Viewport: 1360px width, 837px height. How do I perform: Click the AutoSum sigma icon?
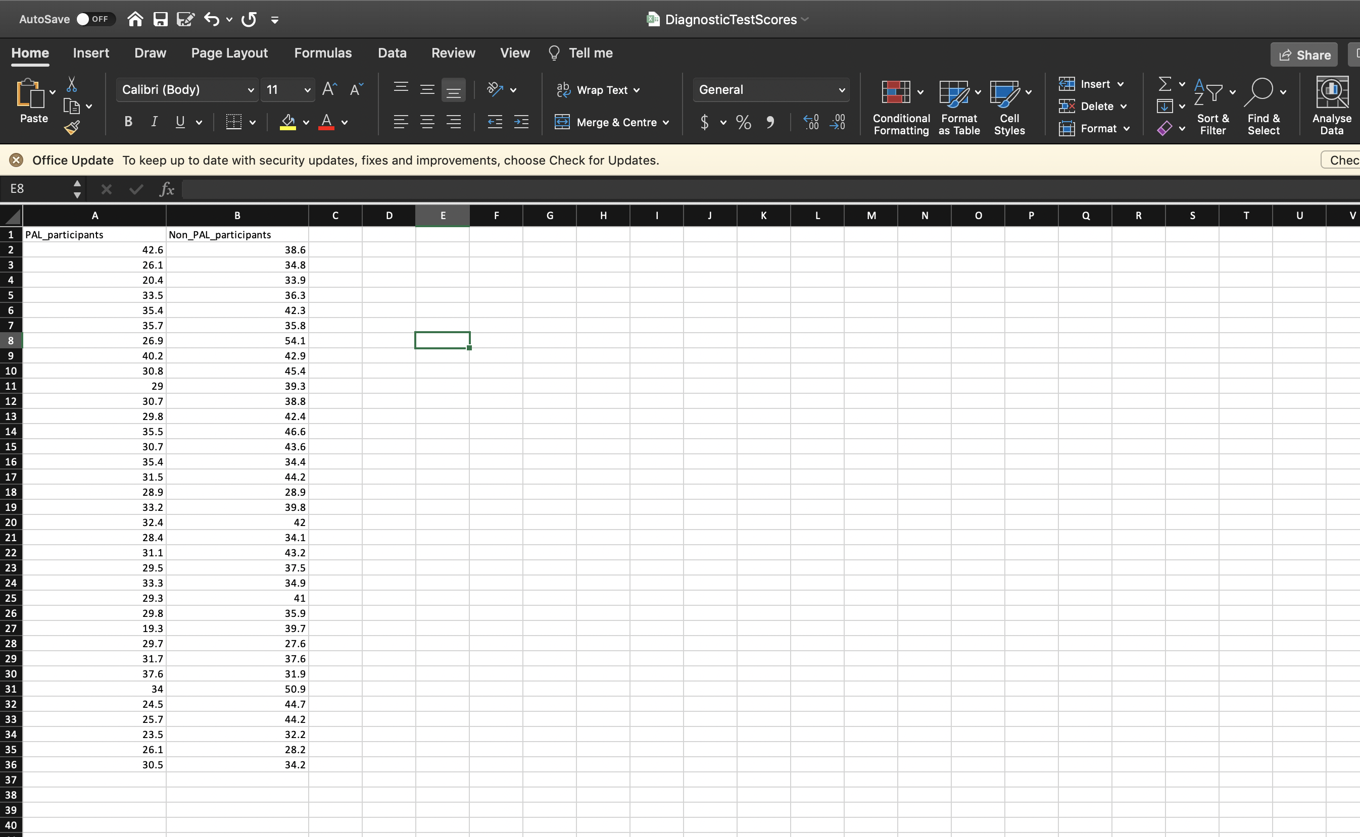coord(1164,84)
